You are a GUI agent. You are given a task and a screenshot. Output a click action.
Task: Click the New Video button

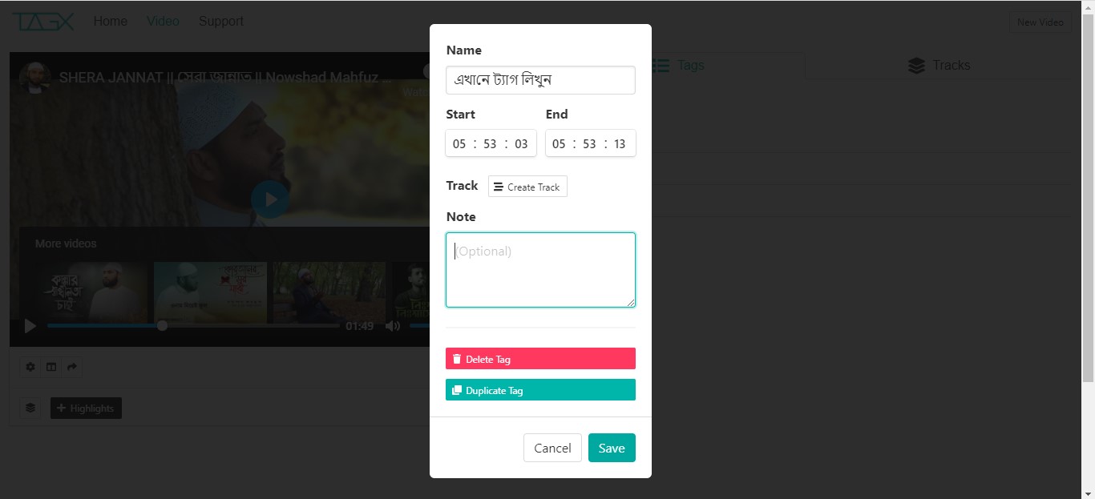(1040, 22)
